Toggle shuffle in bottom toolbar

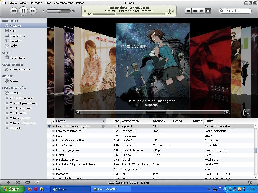click(x=18, y=182)
